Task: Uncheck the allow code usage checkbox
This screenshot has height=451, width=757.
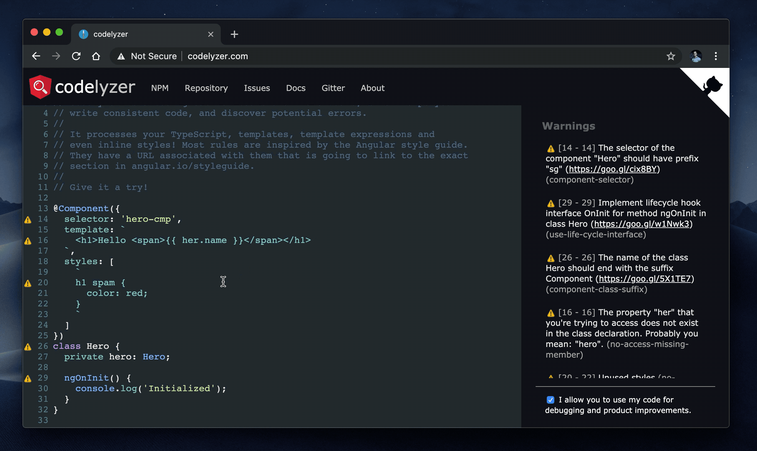Action: pos(551,400)
